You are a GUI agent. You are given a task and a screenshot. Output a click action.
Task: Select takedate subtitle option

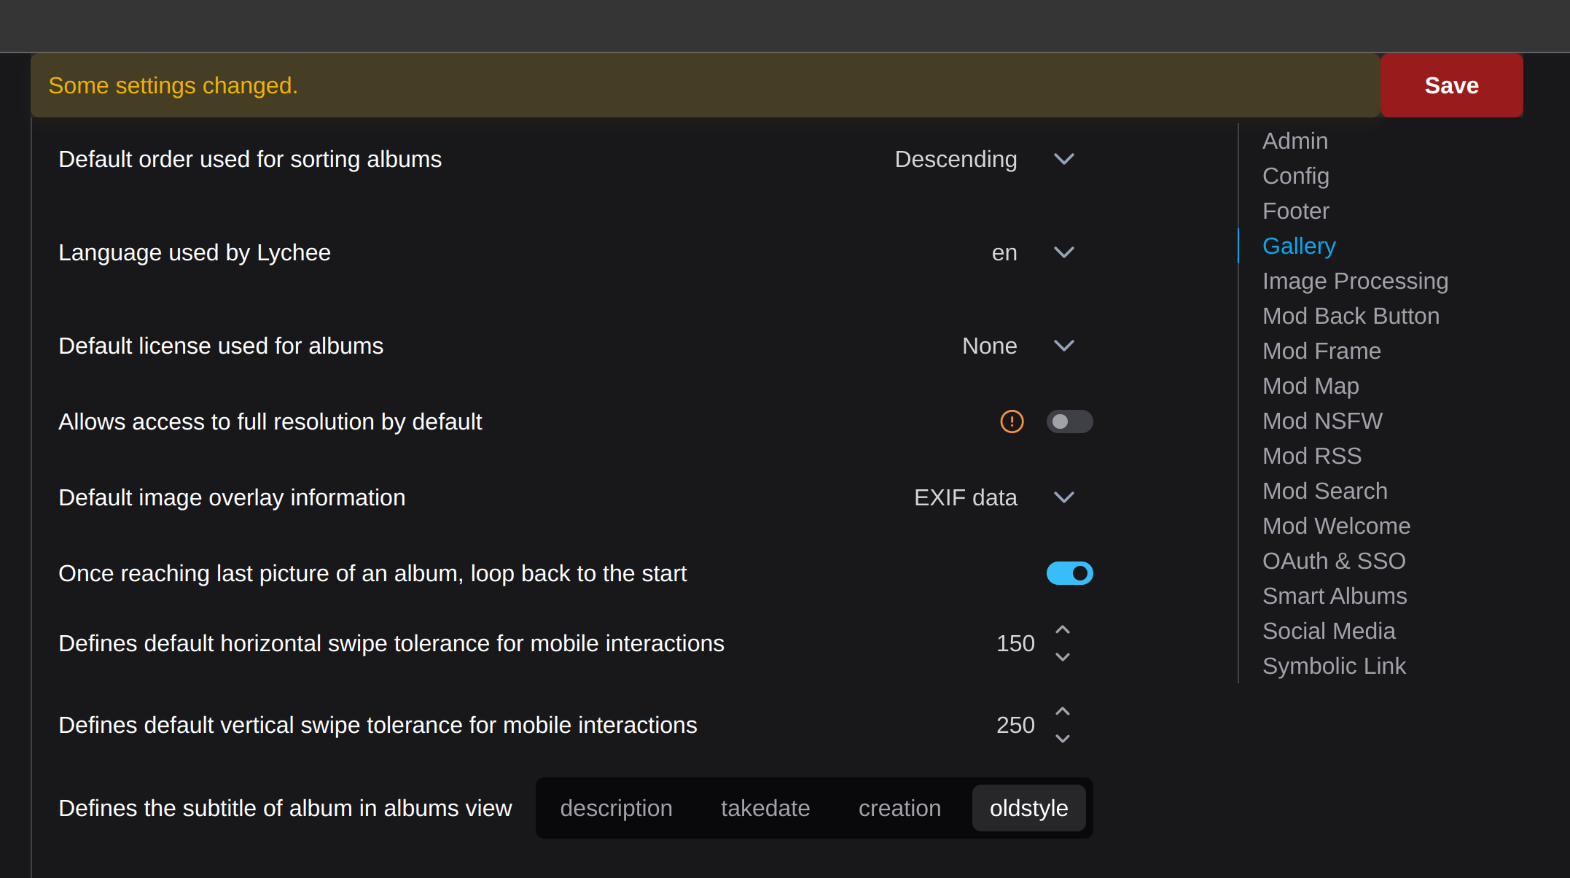pos(765,808)
